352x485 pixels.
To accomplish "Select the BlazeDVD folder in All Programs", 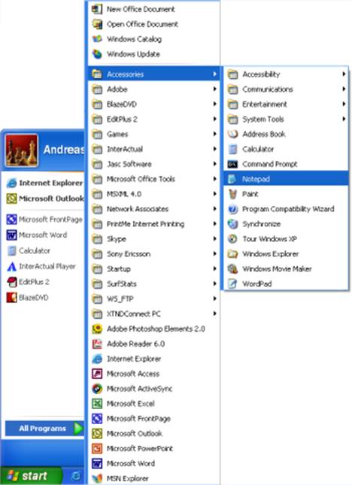I will [x=153, y=104].
